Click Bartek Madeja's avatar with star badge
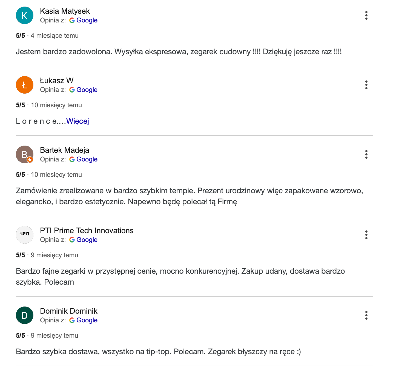Viewport: 399px width, 370px height. (x=25, y=154)
